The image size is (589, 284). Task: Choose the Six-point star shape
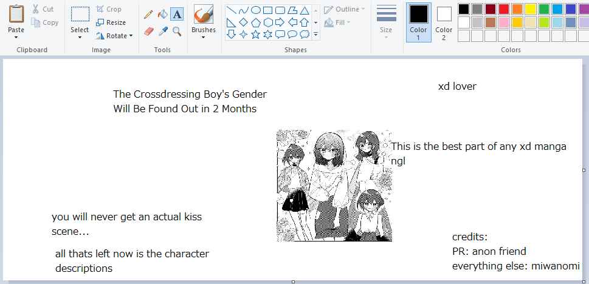[x=267, y=35]
